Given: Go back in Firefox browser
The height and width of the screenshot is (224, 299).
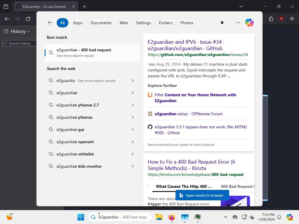Looking at the screenshot, I should tap(7, 19).
